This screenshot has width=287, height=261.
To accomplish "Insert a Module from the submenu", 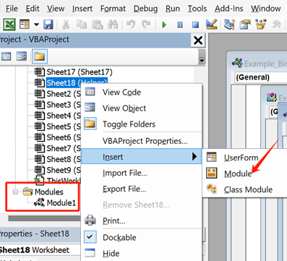I will coord(245,174).
